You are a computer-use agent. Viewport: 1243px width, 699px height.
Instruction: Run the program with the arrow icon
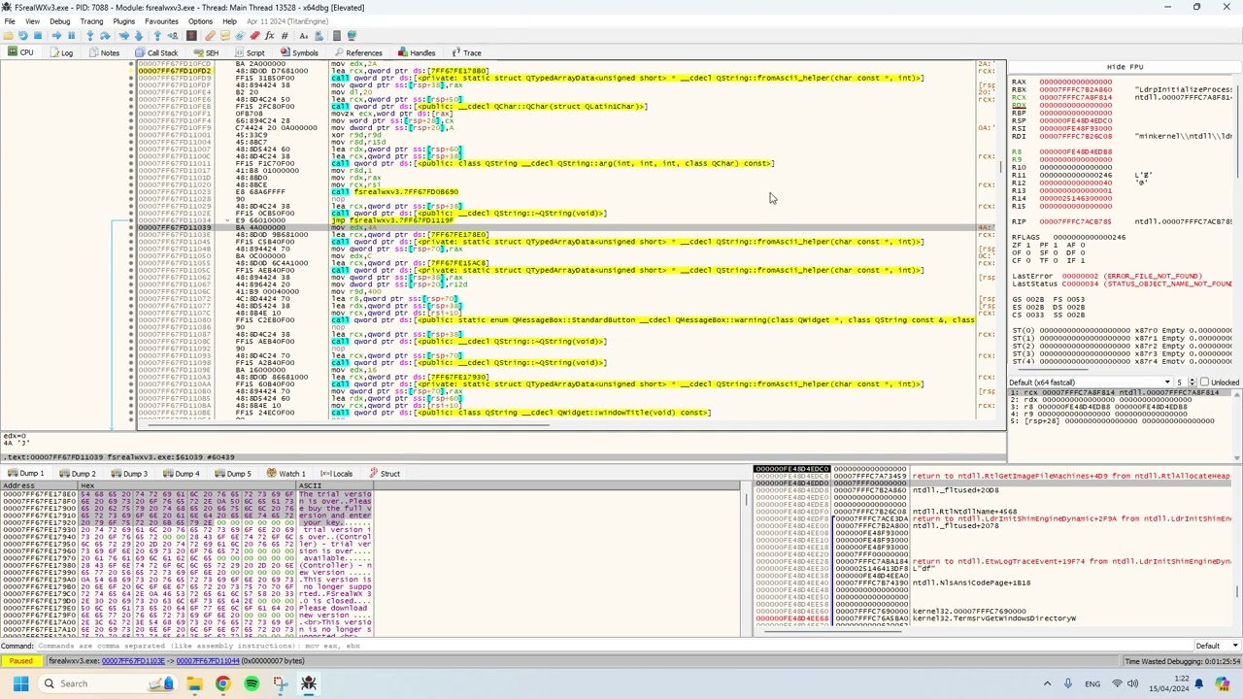(56, 36)
